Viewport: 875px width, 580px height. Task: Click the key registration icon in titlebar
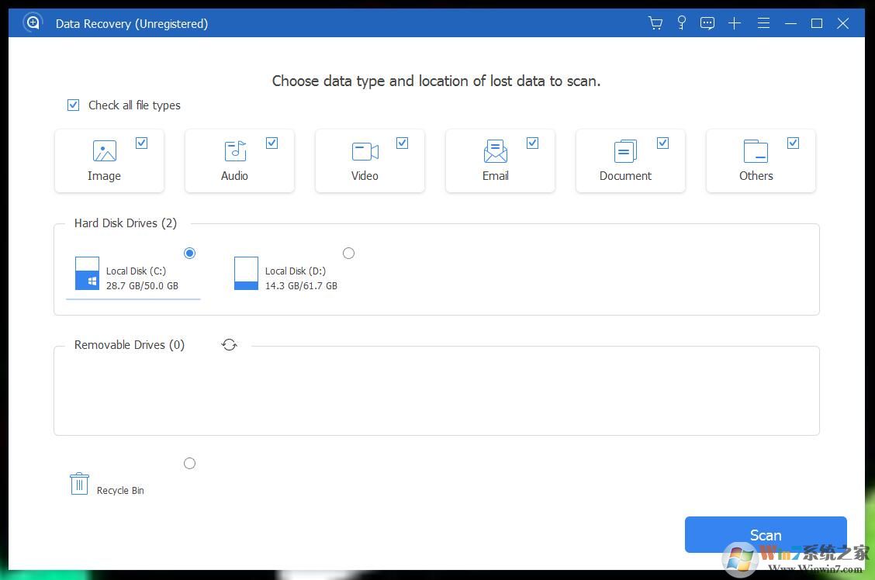coord(681,23)
